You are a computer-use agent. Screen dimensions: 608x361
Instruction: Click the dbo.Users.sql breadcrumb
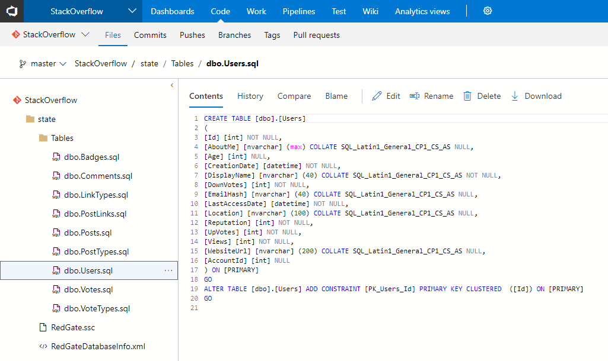pyautogui.click(x=233, y=63)
